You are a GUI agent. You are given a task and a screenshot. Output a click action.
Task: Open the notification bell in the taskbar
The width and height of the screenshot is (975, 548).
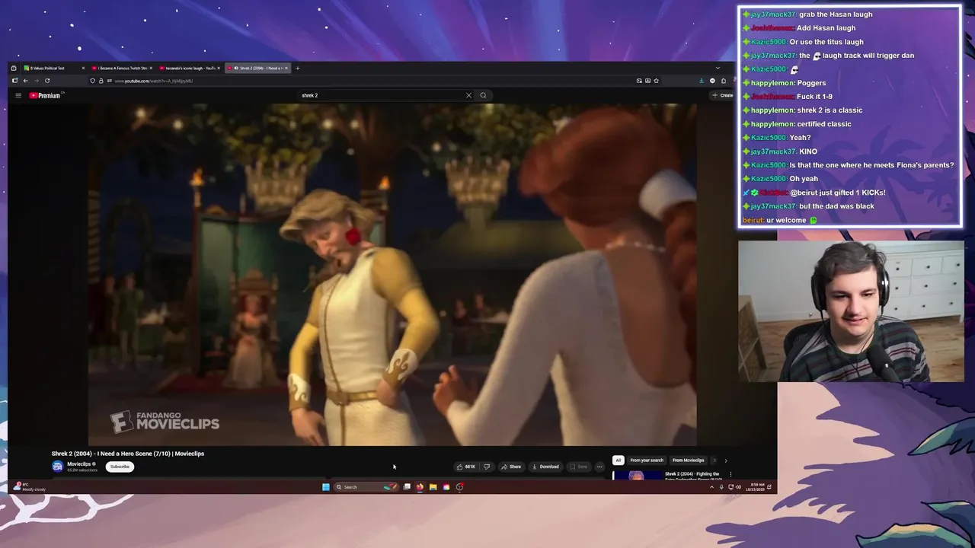click(769, 487)
